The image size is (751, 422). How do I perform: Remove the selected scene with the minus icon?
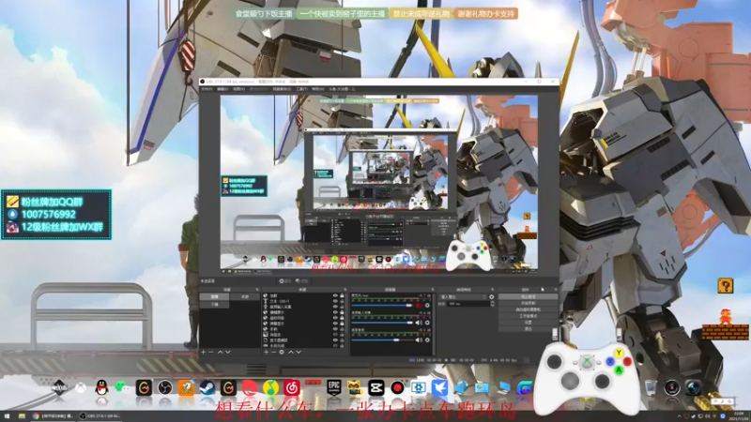click(x=210, y=353)
